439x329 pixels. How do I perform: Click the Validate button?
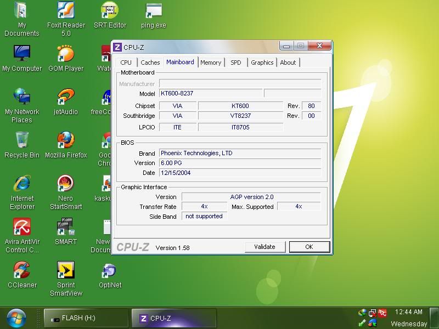tap(265, 247)
